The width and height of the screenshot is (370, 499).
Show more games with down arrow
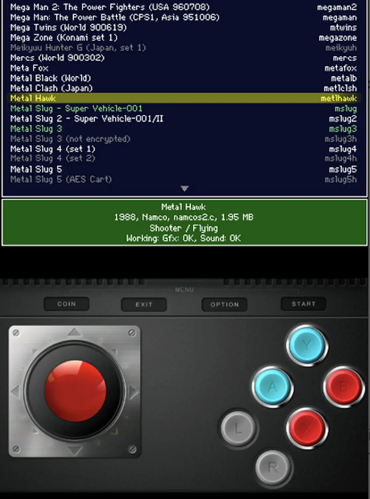pyautogui.click(x=184, y=189)
